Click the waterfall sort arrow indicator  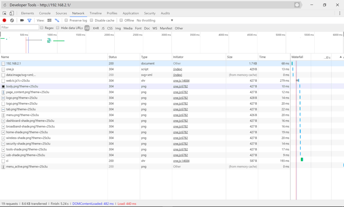coord(341,57)
